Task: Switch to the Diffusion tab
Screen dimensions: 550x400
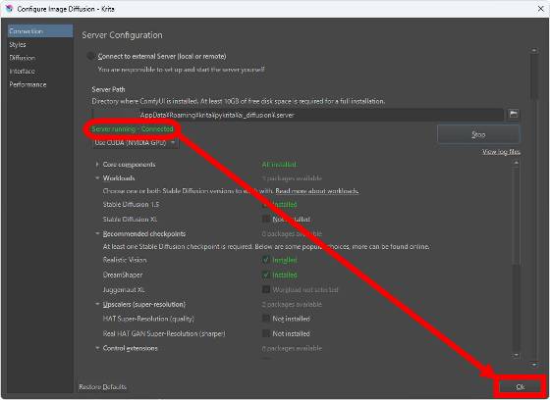Action: (x=40, y=58)
